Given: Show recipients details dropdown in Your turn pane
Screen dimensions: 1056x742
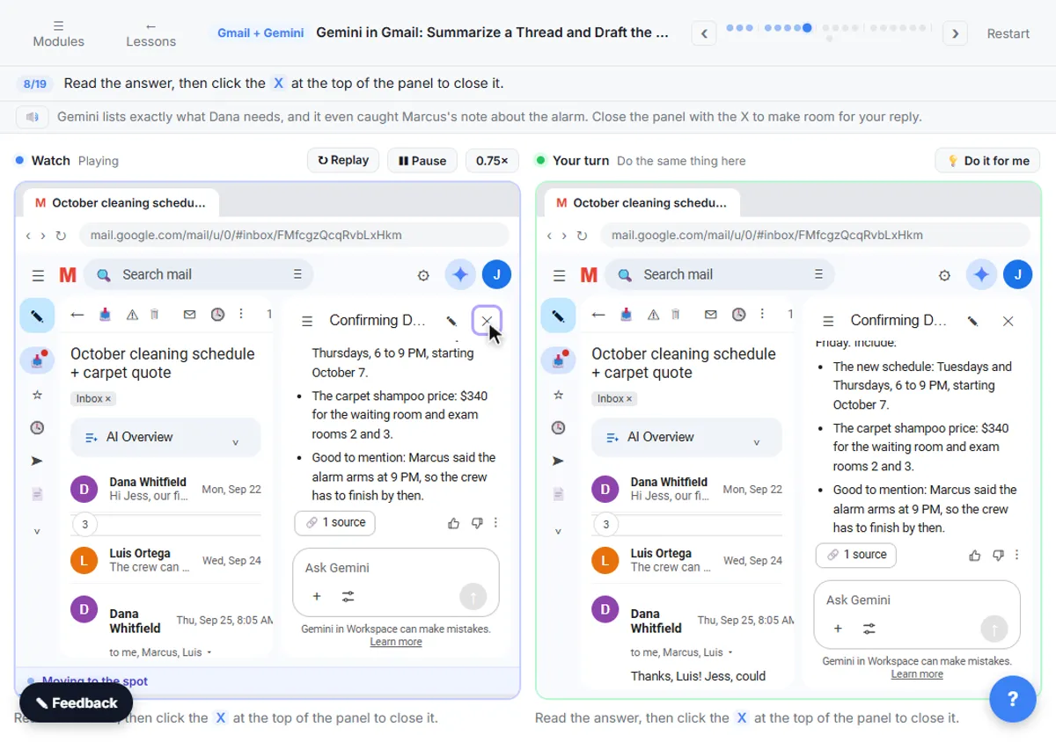Looking at the screenshot, I should click(x=730, y=652).
